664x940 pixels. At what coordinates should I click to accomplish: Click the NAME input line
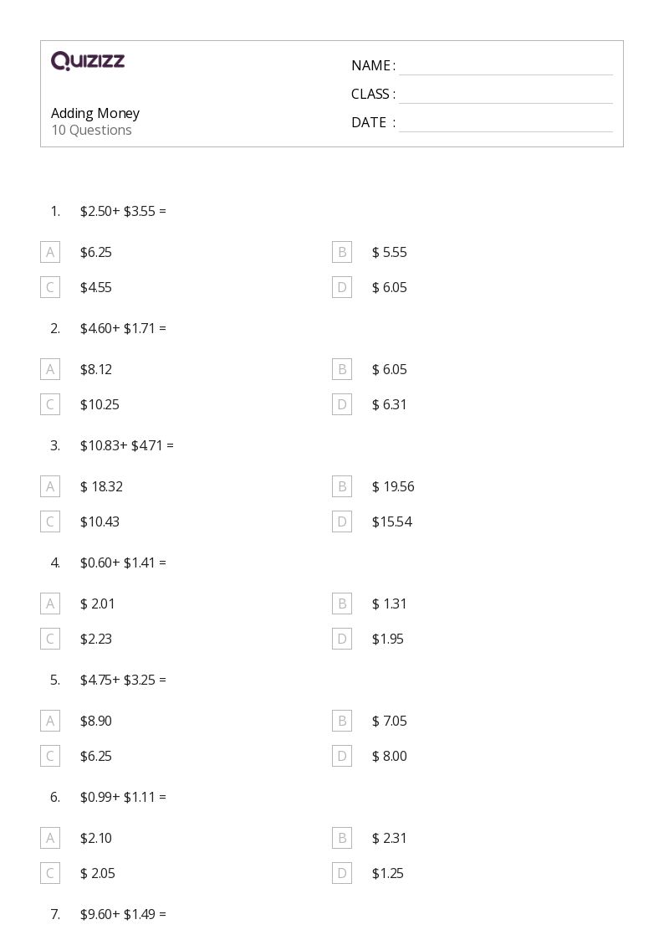(505, 66)
